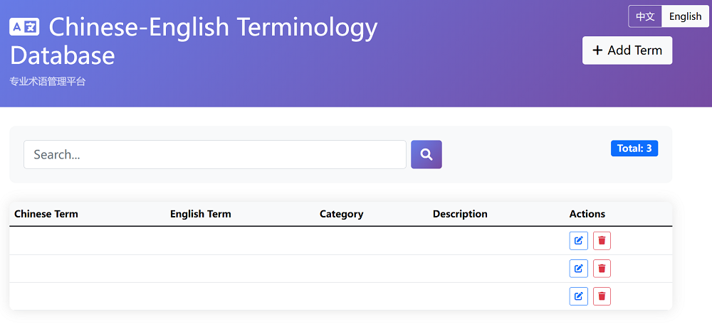Viewport: 712px width, 324px height.
Task: Click the Chinese Term column header
Action: [46, 214]
